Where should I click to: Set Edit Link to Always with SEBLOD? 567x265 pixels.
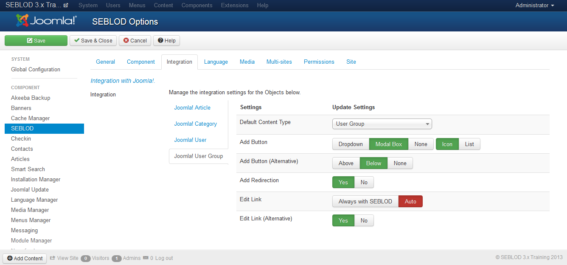(x=365, y=201)
